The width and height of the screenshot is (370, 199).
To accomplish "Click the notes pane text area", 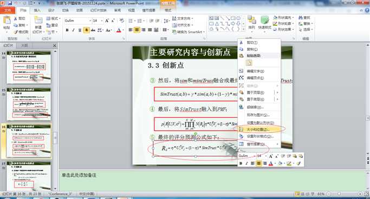I will point(212,180).
